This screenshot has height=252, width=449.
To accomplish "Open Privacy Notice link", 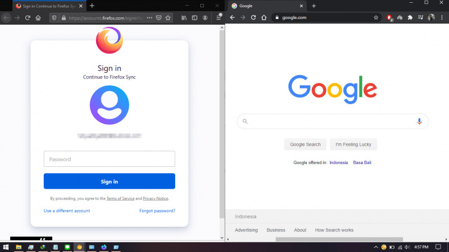I will [x=155, y=198].
